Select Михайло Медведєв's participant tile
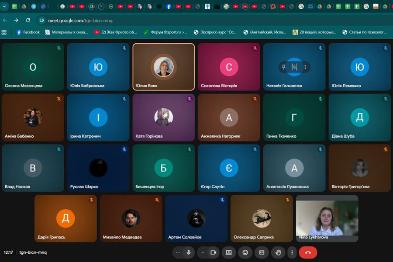This screenshot has height=262, width=393. (x=131, y=218)
